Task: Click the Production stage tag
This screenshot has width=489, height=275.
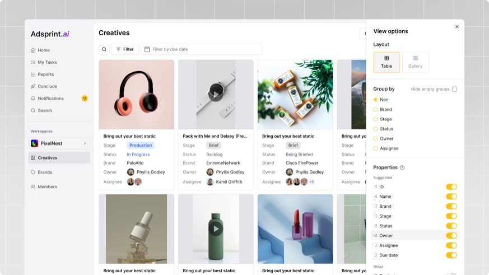Action: 141,145
